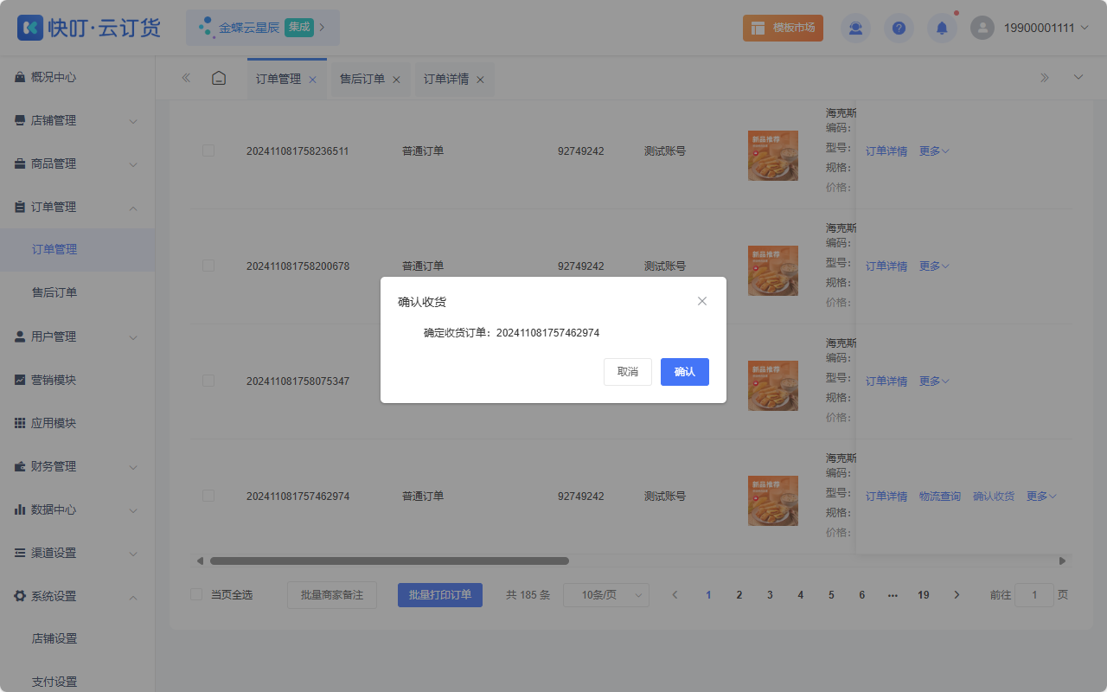Click the 模板市场 template icon

[758, 28]
